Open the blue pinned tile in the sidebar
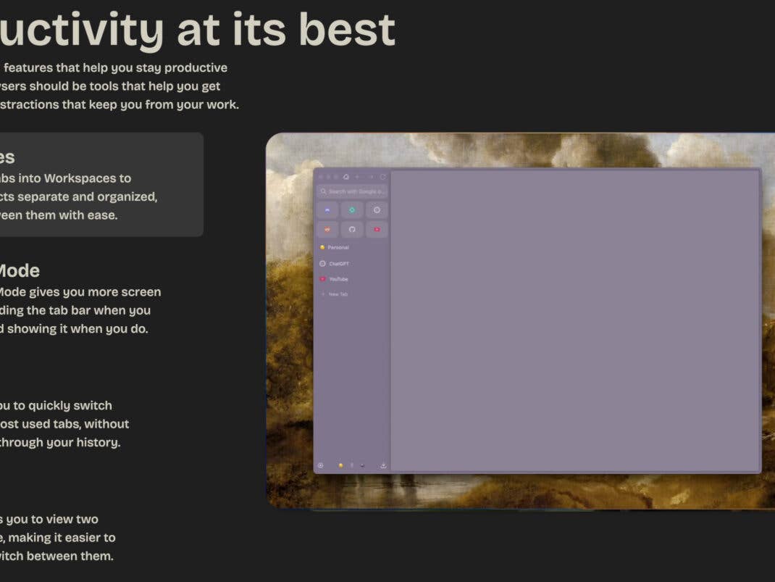This screenshot has width=775, height=582. pos(327,210)
